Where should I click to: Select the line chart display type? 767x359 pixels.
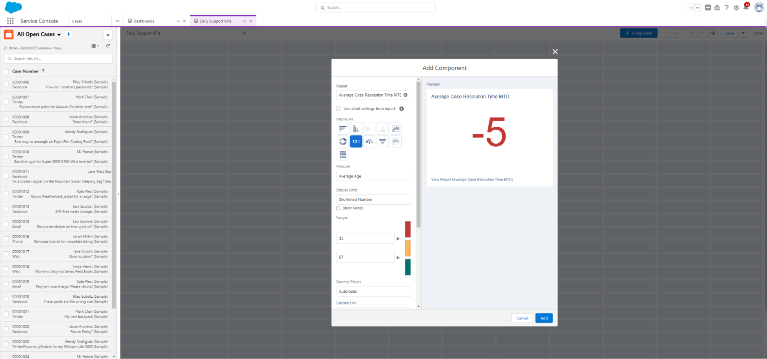[x=396, y=128]
